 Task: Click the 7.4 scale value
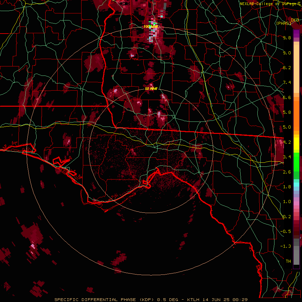(x=287, y=83)
